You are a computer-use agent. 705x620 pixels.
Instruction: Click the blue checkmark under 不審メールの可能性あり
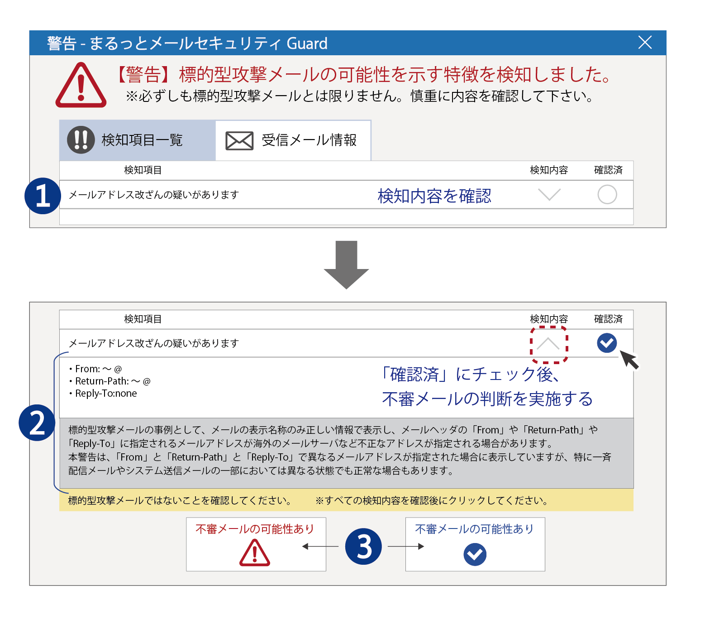(x=475, y=554)
